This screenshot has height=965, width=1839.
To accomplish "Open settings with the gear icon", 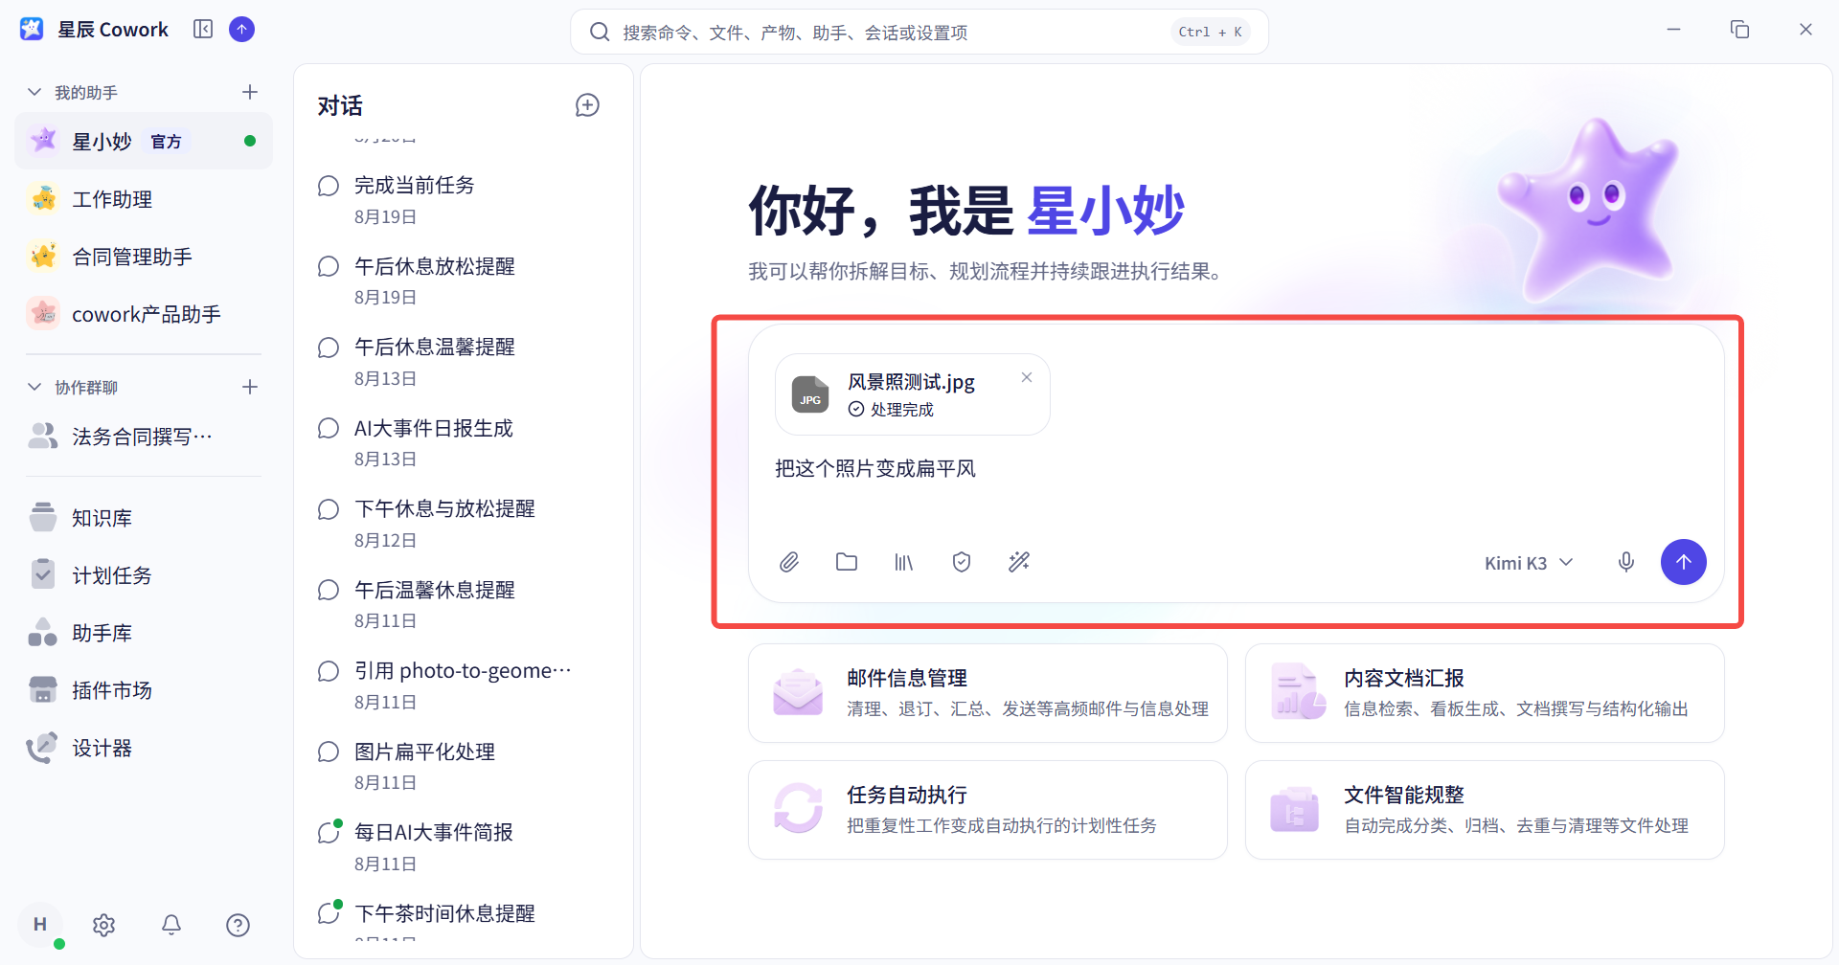I will click(x=104, y=925).
